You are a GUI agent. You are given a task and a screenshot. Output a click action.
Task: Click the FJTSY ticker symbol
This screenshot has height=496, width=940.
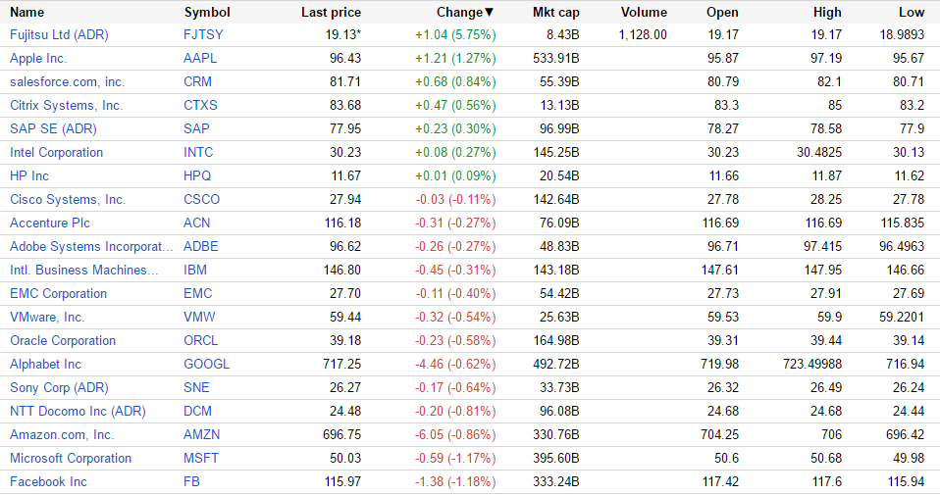click(203, 34)
